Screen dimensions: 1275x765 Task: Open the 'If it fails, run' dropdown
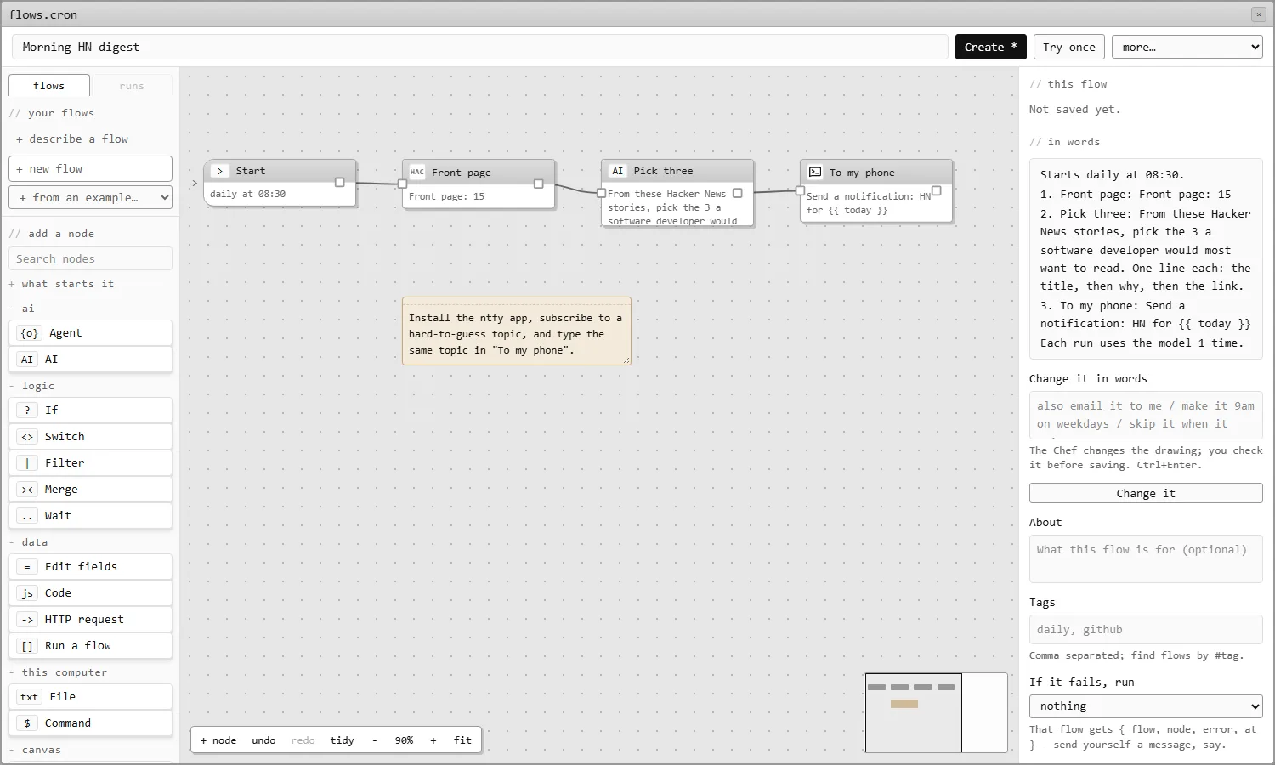1146,706
